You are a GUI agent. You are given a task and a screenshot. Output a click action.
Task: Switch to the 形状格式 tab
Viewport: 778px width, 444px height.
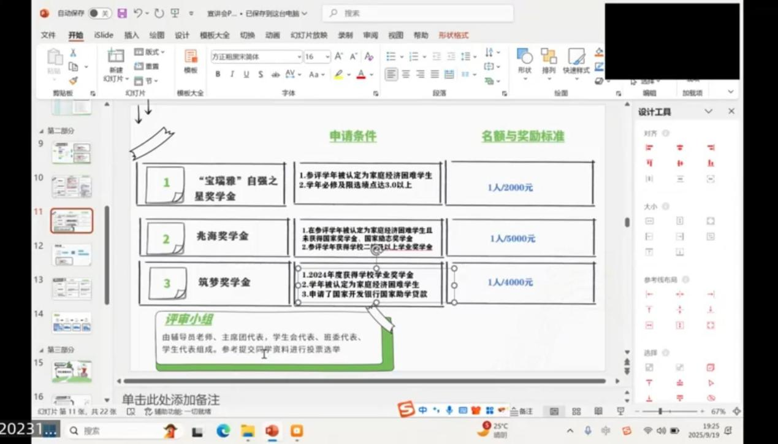453,35
